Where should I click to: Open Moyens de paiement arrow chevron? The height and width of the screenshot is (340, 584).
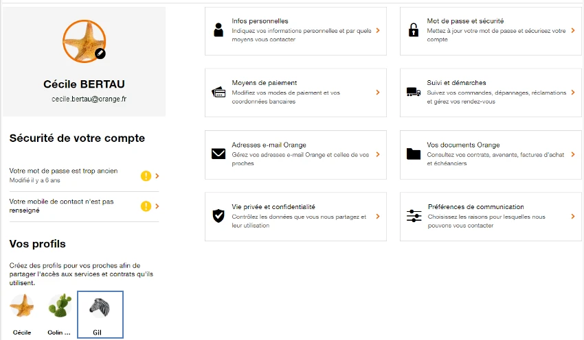tap(378, 92)
